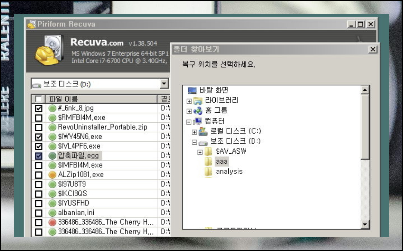
Task: Click the folder tree scrollbar thumb
Action: tap(365, 127)
